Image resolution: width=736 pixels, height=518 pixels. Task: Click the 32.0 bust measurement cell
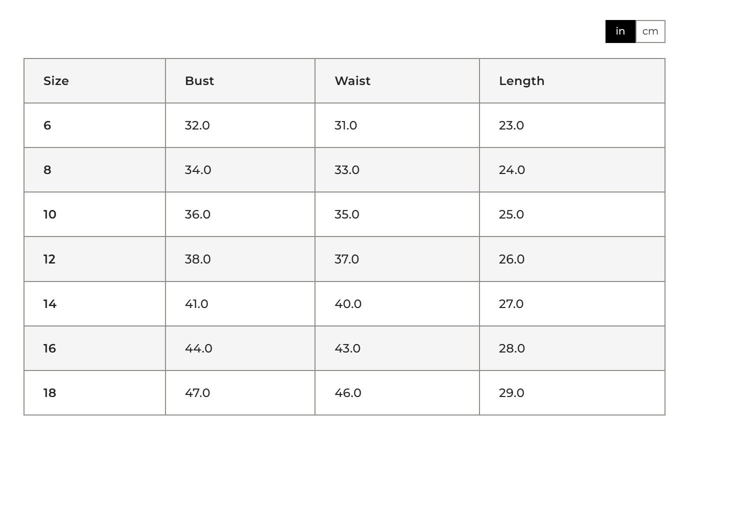[240, 125]
